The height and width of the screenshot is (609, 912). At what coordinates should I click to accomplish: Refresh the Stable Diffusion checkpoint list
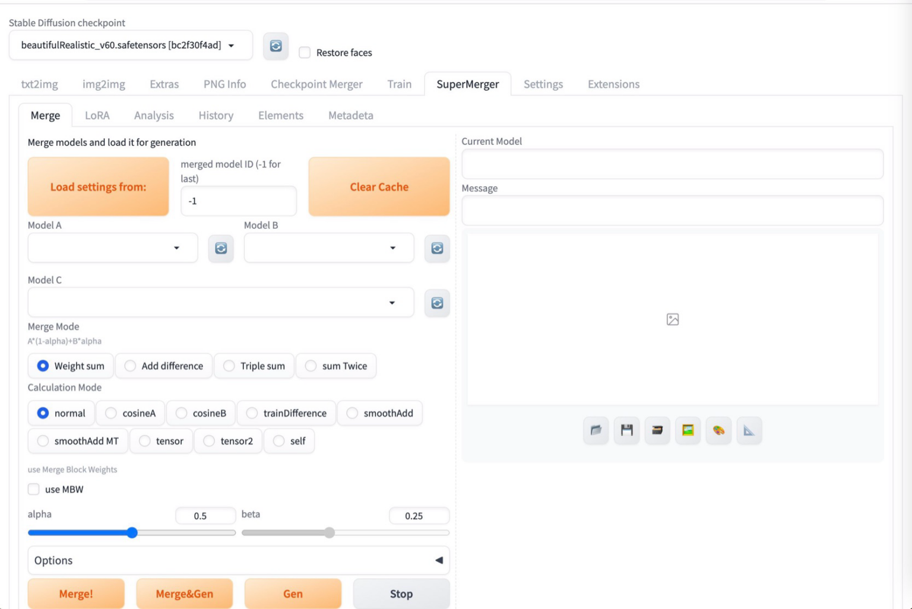point(275,46)
